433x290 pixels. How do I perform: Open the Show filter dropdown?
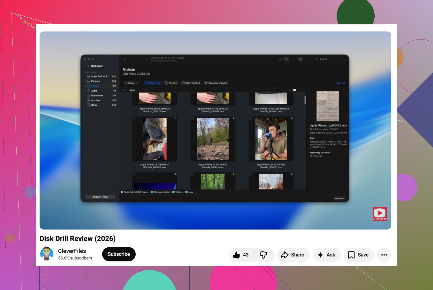click(x=131, y=83)
